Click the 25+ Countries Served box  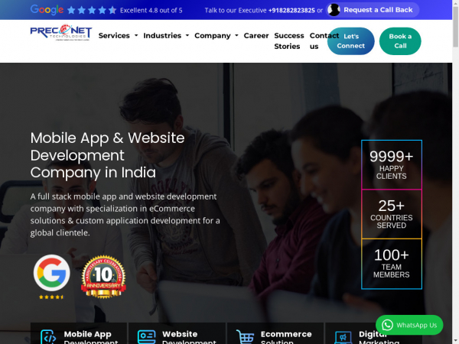coord(392,214)
